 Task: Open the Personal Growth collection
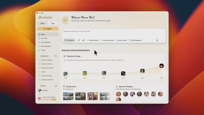click(x=48, y=68)
